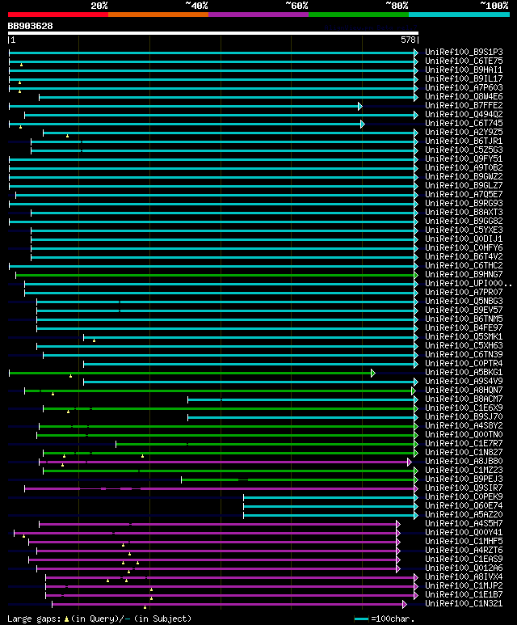Select the UniRef100_A8HQN7 label

[464, 390]
